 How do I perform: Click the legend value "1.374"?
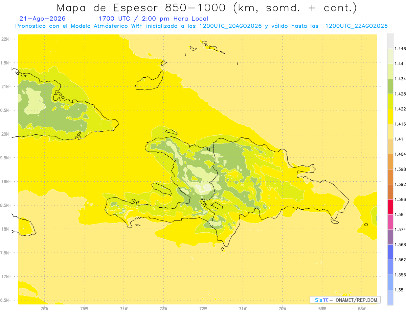coord(400,230)
